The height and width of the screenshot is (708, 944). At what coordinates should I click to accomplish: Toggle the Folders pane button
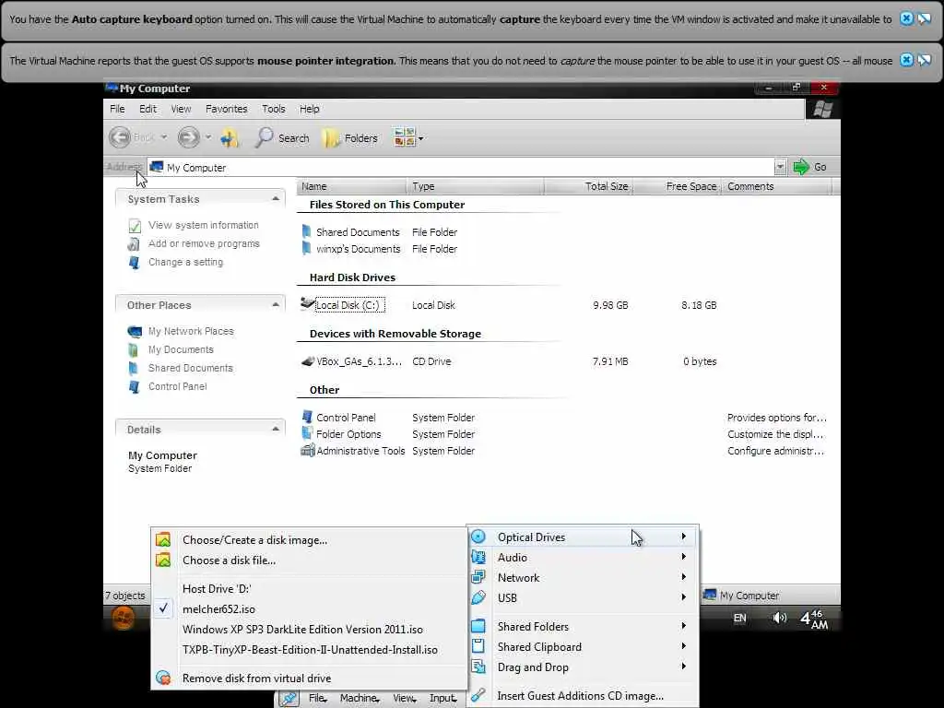point(349,138)
